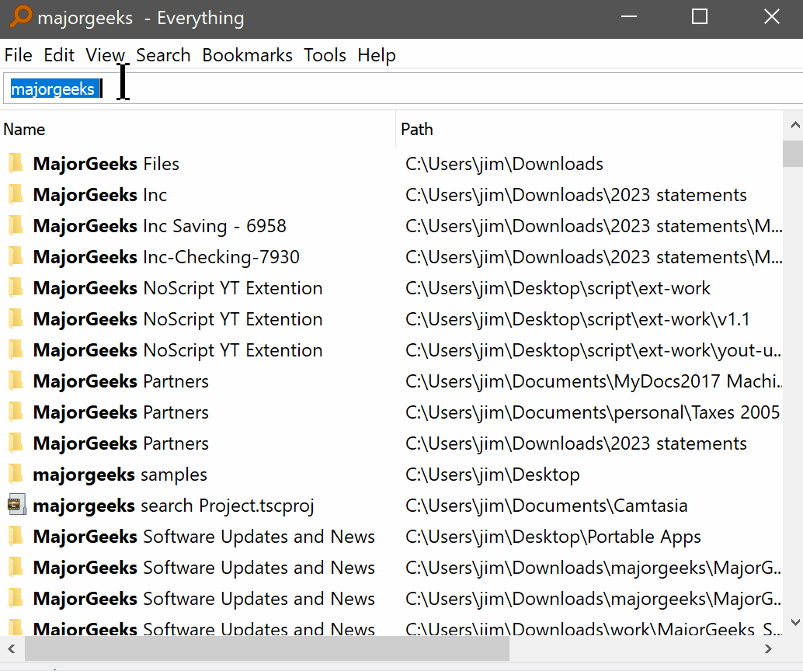
Task: Maximize the Everything window
Action: [700, 17]
